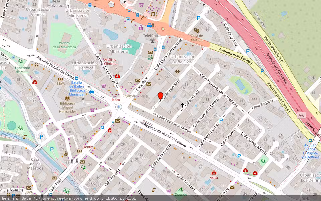Click the Autovía del Noroeste label
321x201 pixels.
(277, 68)
